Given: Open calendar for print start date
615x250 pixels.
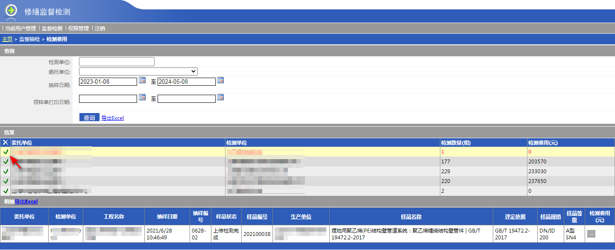Looking at the screenshot, I should pyautogui.click(x=142, y=97).
